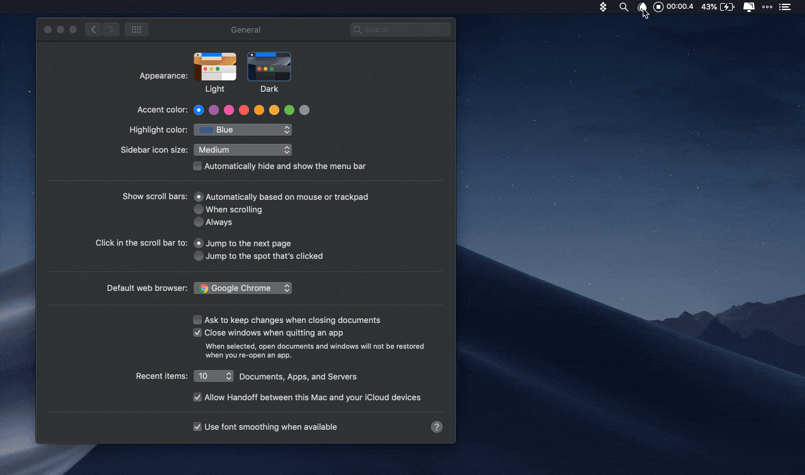The width and height of the screenshot is (805, 475).
Task: Open Notification Center list icon
Action: [785, 7]
